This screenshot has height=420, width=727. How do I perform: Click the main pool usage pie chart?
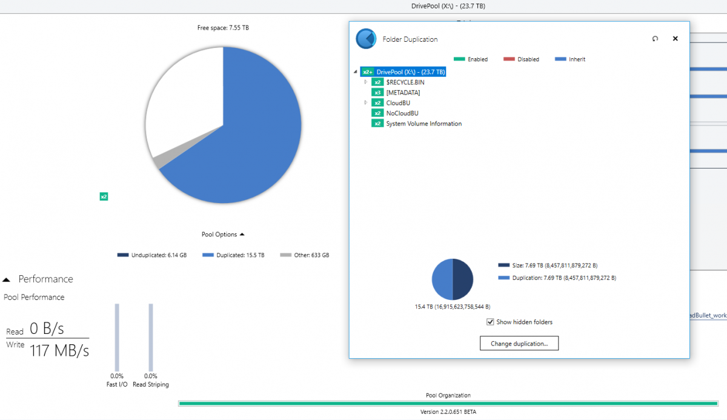coord(223,125)
